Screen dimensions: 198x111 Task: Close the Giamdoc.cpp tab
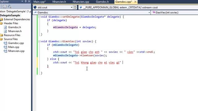[135, 2]
